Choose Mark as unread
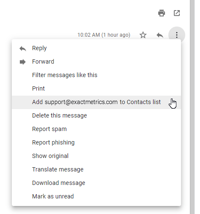 pos(96,196)
